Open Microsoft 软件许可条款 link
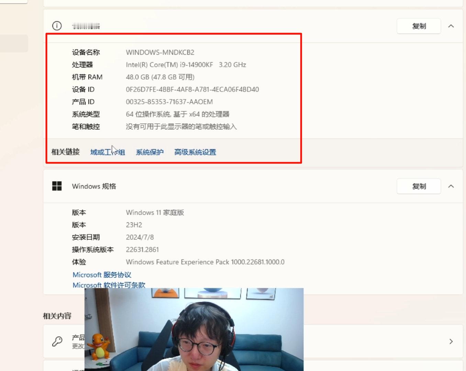The height and width of the screenshot is (371, 466). click(109, 285)
